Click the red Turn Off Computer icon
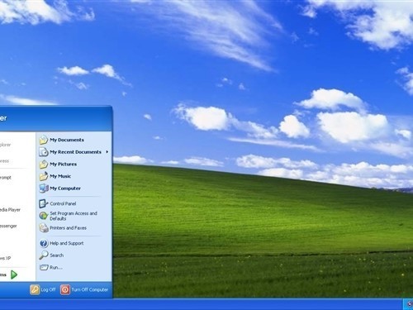The height and width of the screenshot is (310, 413). [65, 289]
